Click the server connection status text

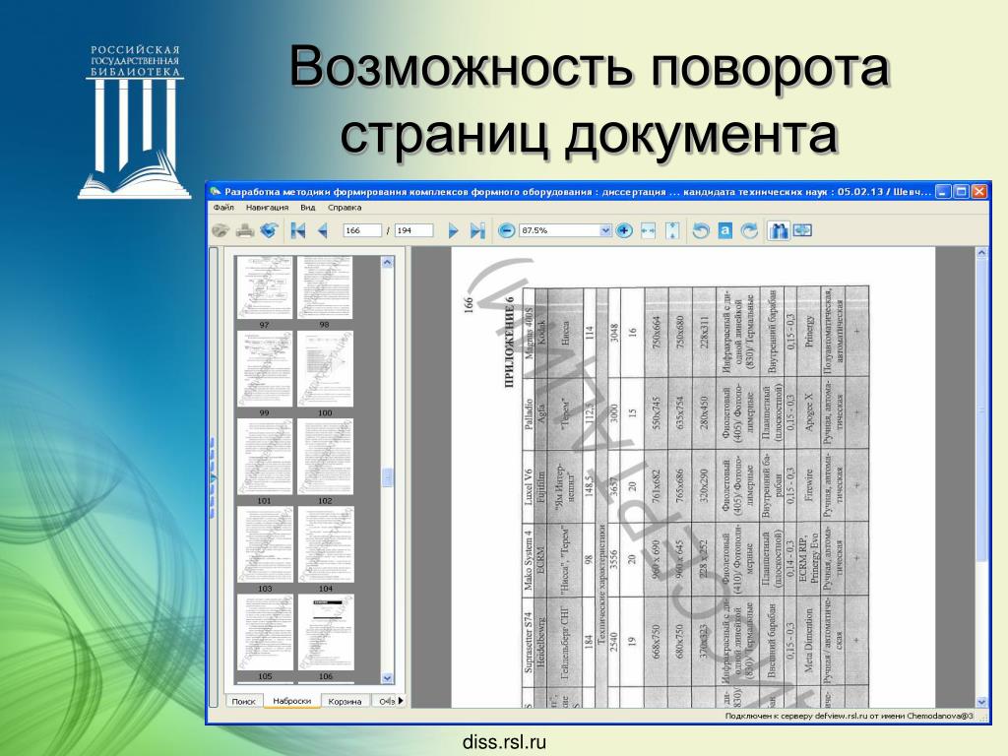point(849,716)
